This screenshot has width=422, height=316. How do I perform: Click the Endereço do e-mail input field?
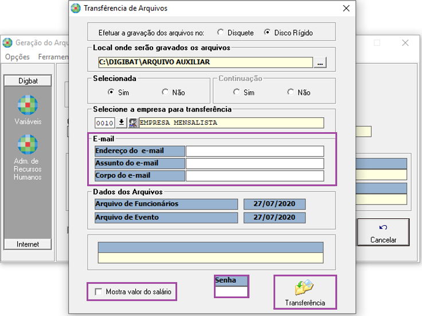pyautogui.click(x=255, y=151)
